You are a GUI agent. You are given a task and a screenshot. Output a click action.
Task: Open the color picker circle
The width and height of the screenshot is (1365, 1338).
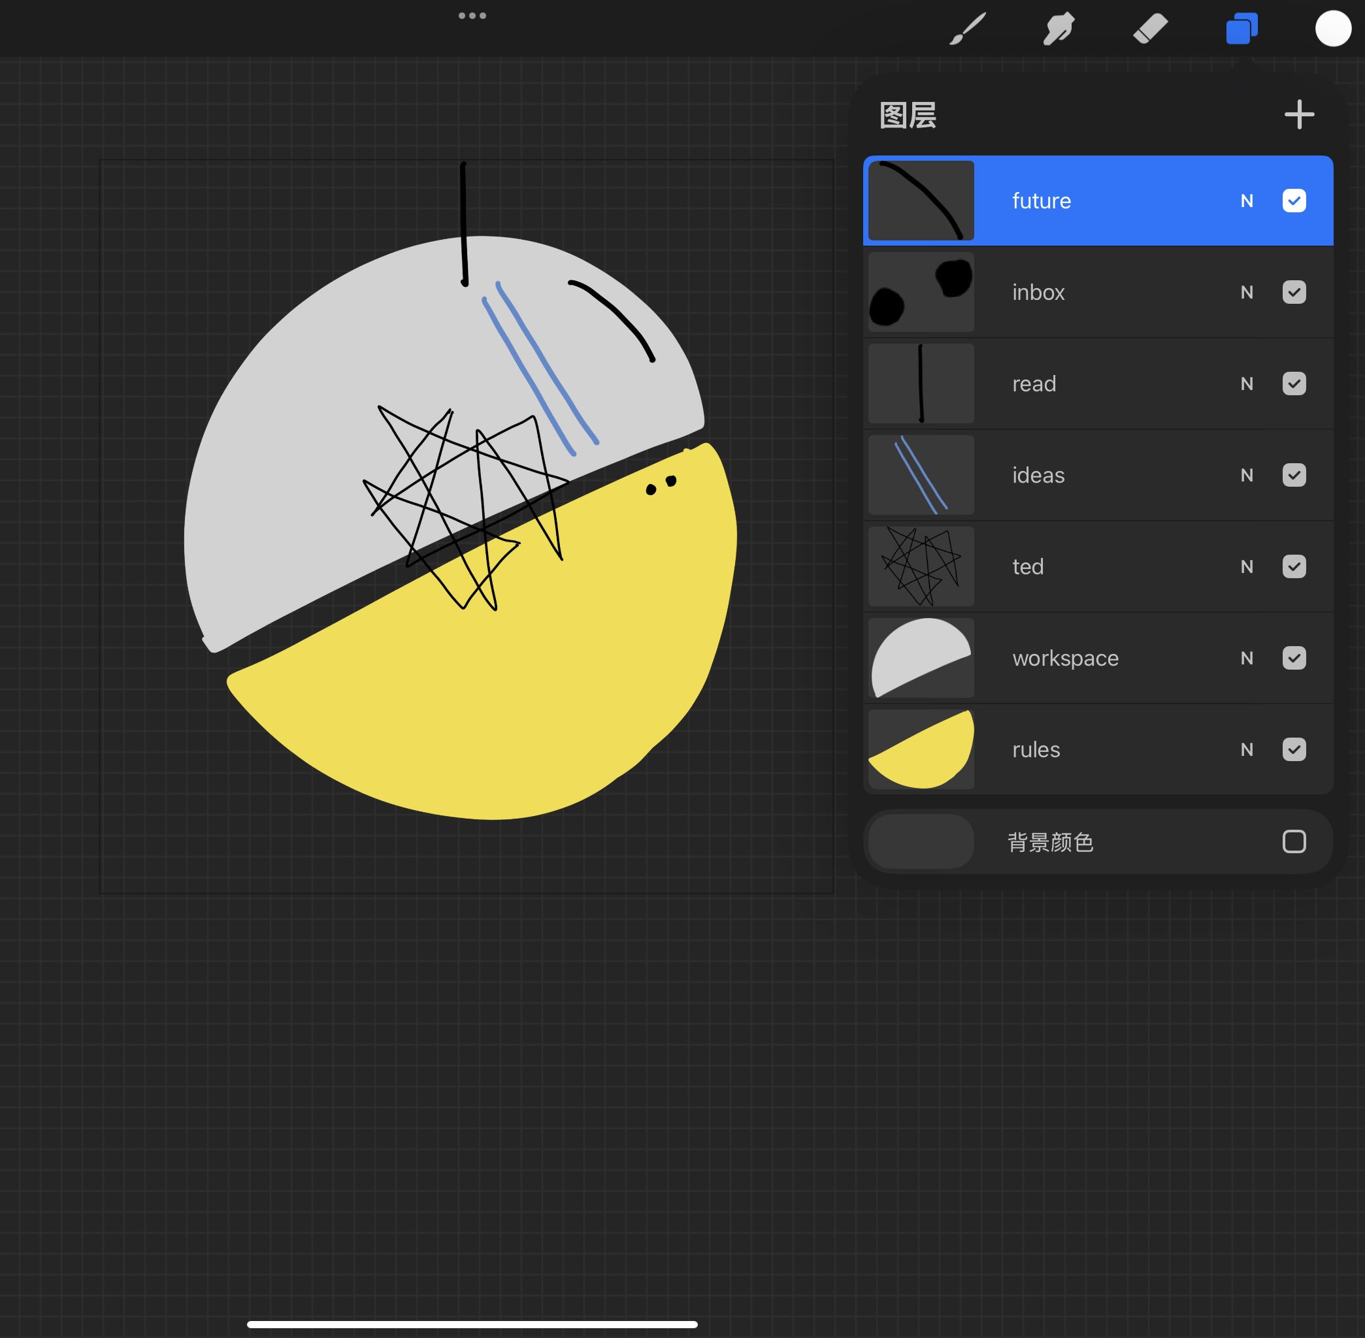[1333, 28]
